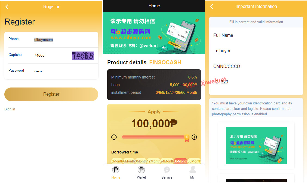Click the Full Name field containing qibuym
Image resolution: width=308 pixels, height=184 pixels.
258,51
